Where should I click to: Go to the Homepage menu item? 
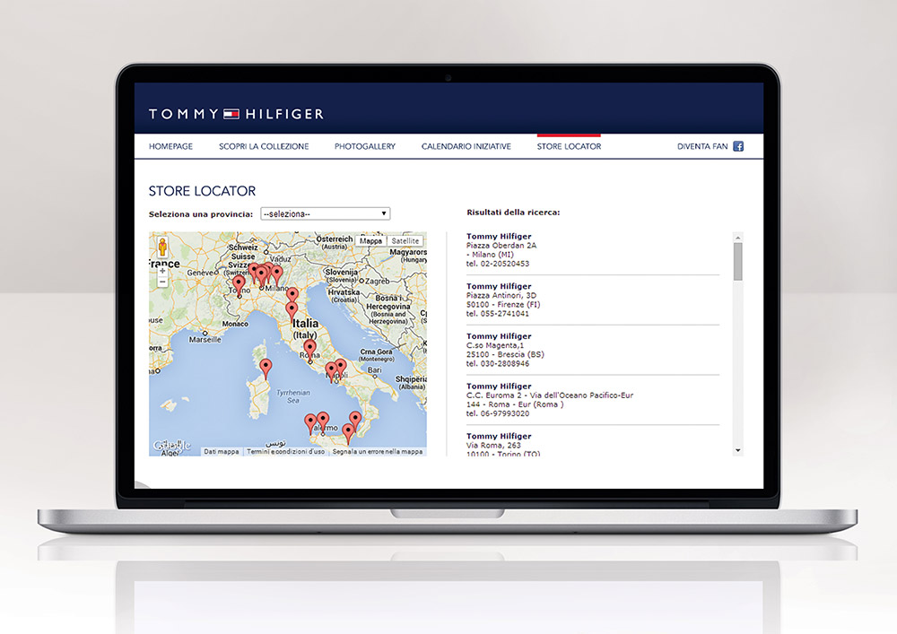(170, 146)
